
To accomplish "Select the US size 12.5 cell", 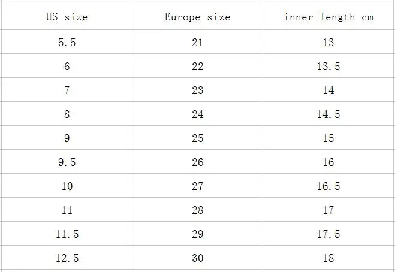I will pos(67,258).
